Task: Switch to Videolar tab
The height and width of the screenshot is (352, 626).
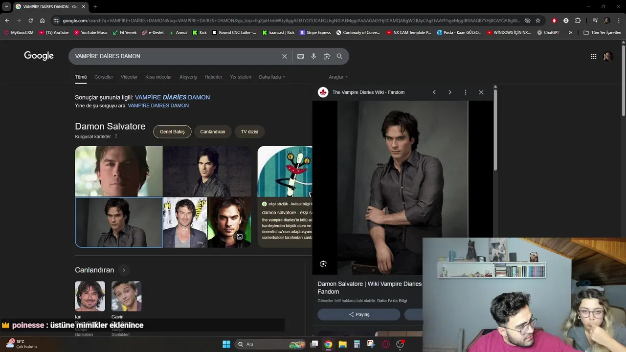Action: point(129,77)
